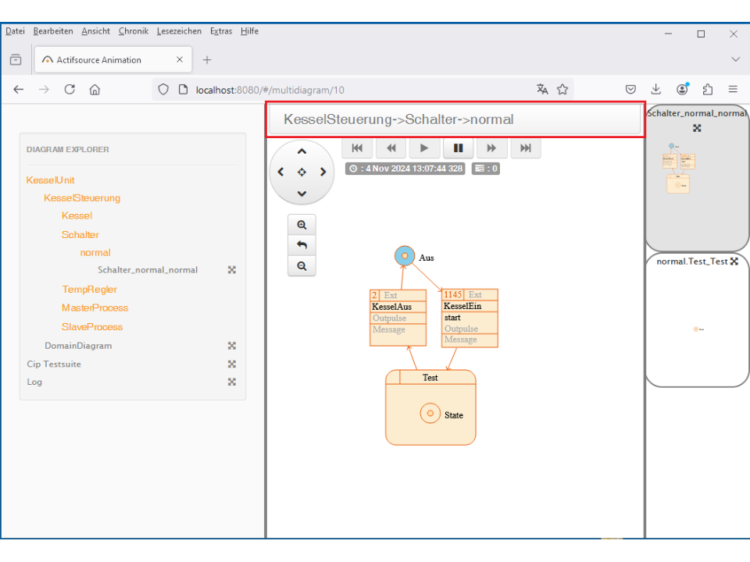Zoom in on the diagram
Image resolution: width=750 pixels, height=562 pixels.
pos(302,225)
